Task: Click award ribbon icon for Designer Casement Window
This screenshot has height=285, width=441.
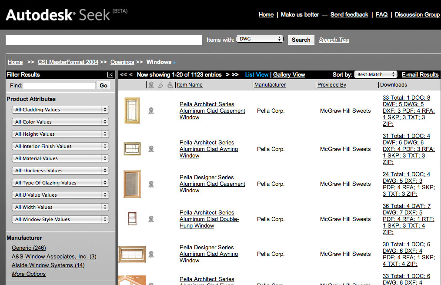Action: [x=151, y=184]
